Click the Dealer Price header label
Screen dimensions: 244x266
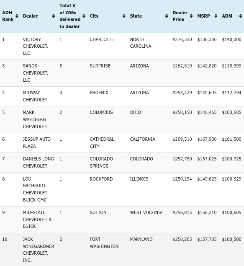(180, 16)
